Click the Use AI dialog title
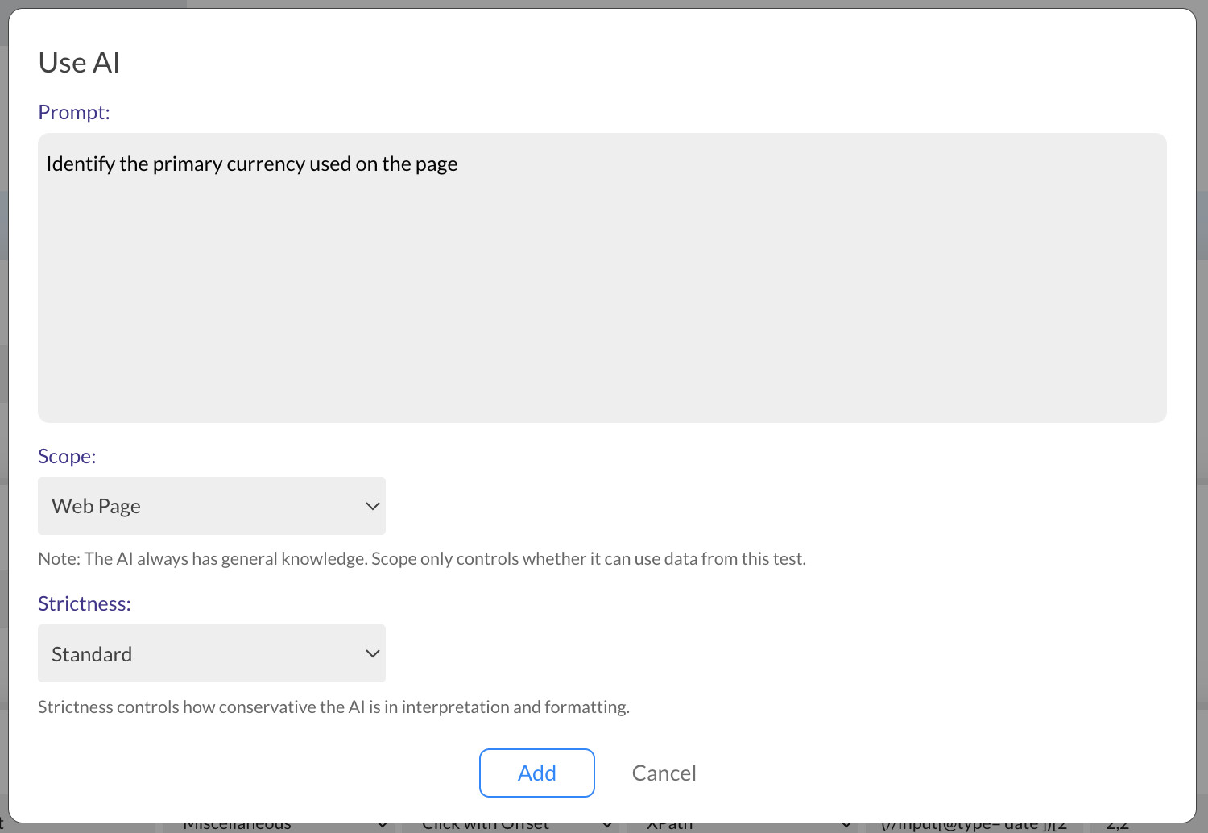Image resolution: width=1208 pixels, height=833 pixels. click(x=79, y=61)
